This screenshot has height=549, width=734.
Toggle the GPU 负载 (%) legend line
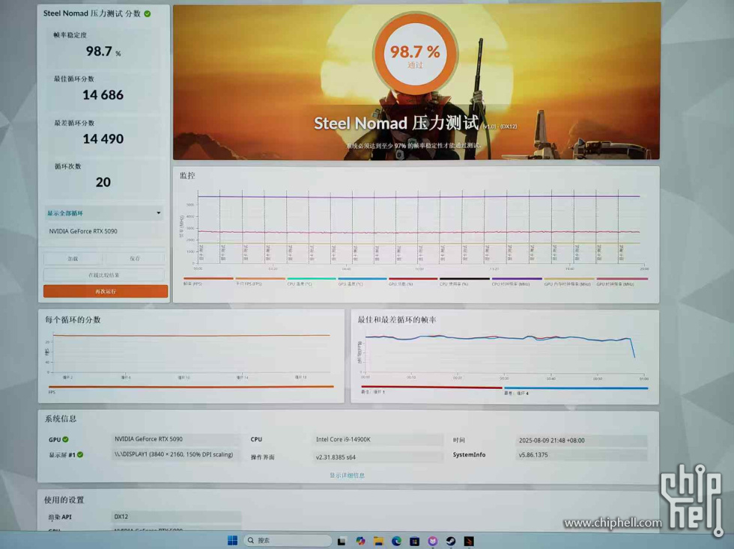coord(413,279)
